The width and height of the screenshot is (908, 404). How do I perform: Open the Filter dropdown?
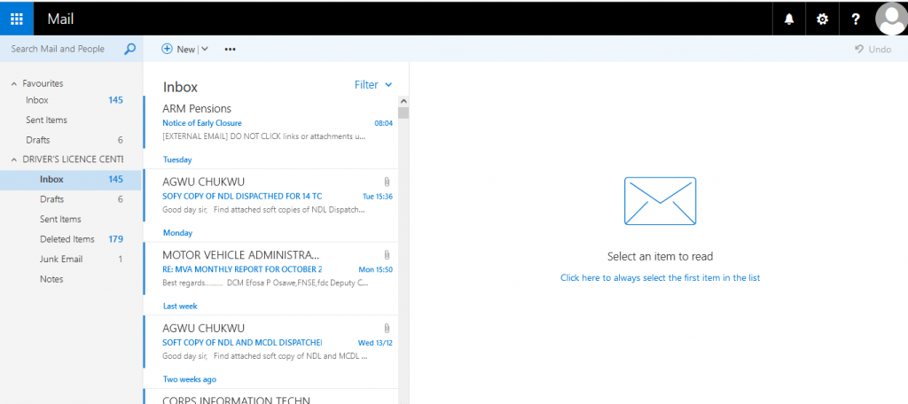coord(372,85)
